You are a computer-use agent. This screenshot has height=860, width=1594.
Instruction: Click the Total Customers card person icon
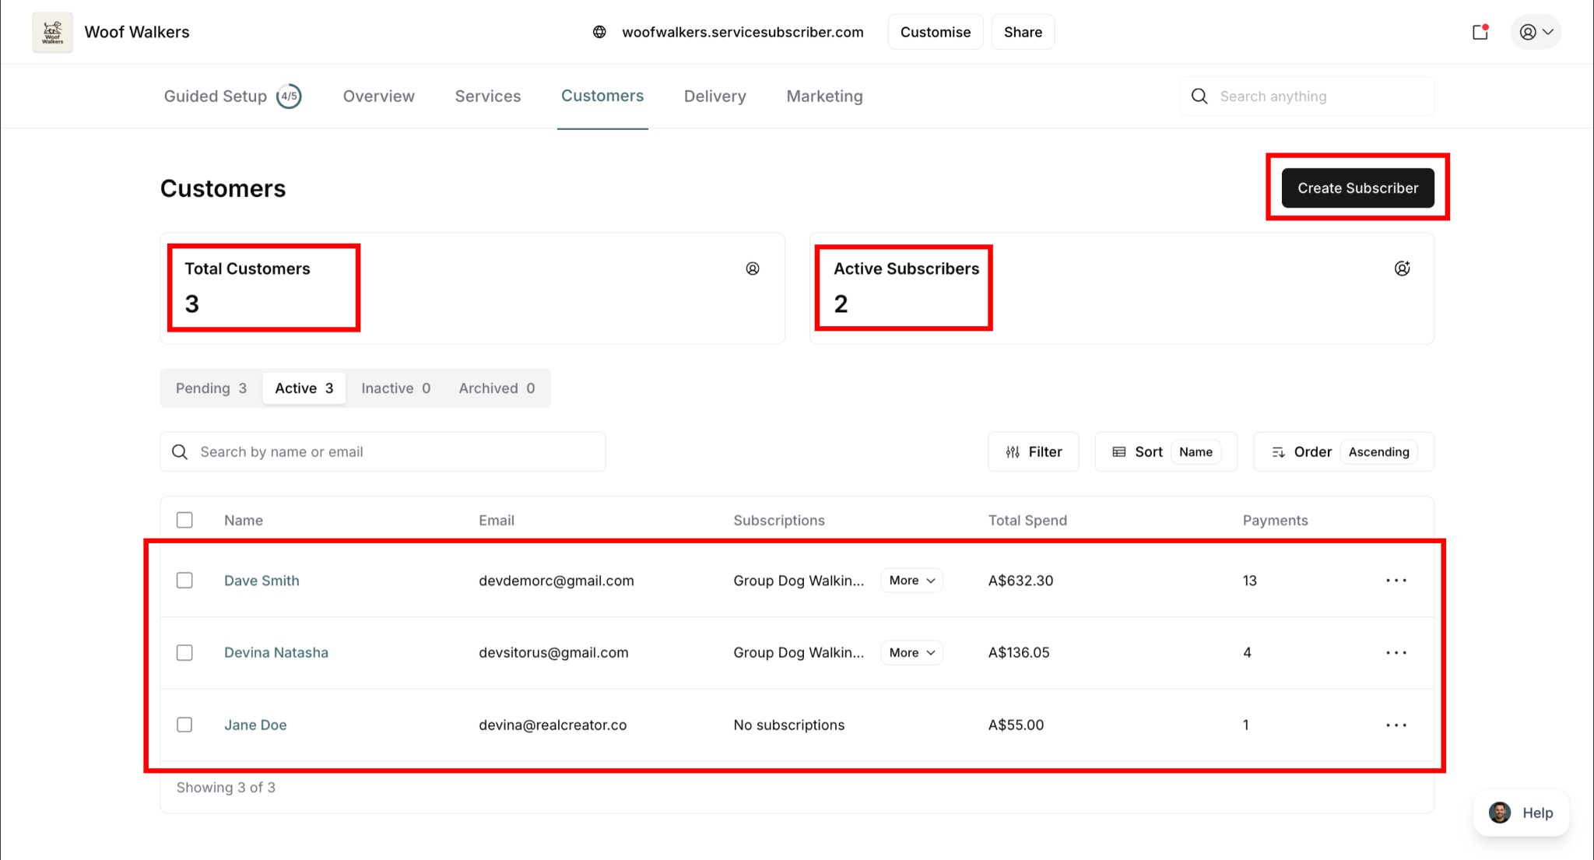[x=753, y=269]
